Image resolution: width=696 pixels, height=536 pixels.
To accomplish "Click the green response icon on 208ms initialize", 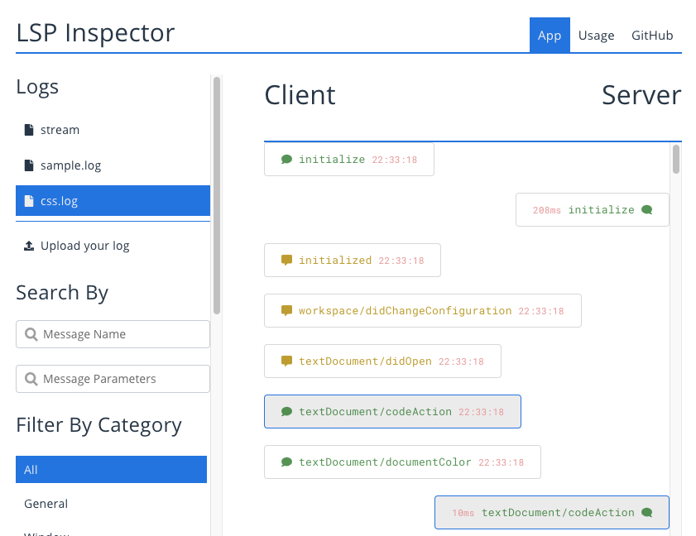I will pos(647,210).
